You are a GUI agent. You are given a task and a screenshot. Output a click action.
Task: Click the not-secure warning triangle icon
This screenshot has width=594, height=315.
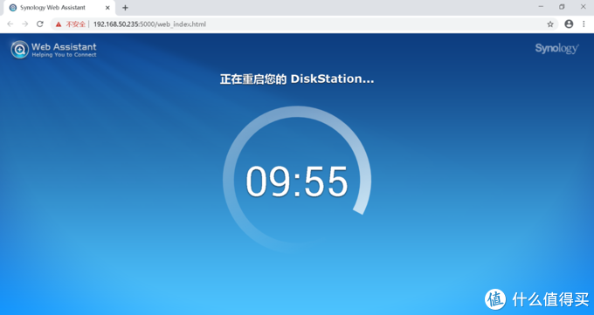(x=59, y=24)
